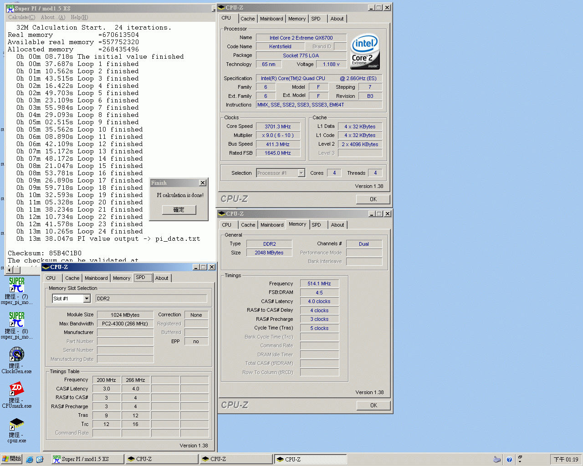This screenshot has width=583, height=466.
Task: Open Mainboard tab in Memory Slot Selection window
Action: pyautogui.click(x=96, y=278)
